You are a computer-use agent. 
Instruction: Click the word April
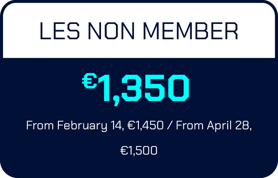tap(219, 126)
